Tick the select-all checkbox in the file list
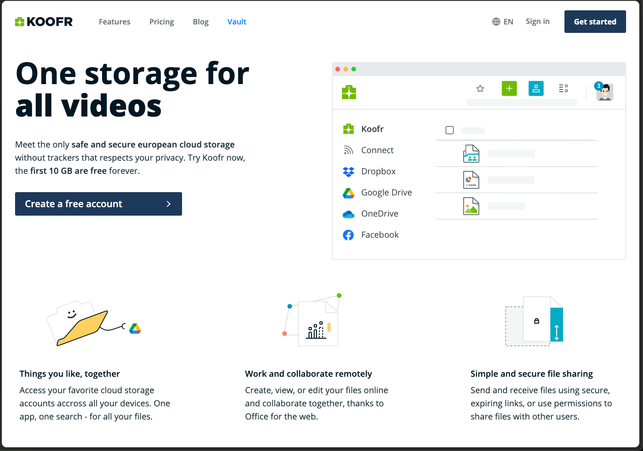Screen dimensions: 643x451 450,130
